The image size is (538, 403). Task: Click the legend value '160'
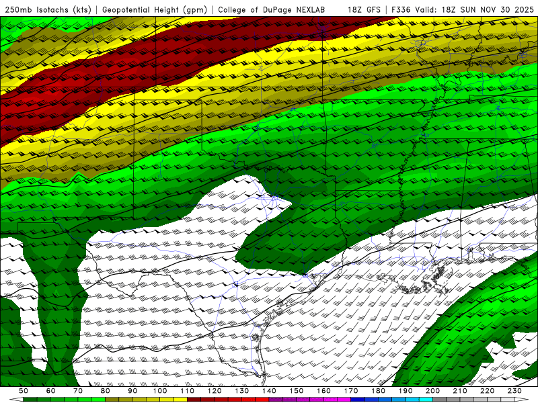(x=323, y=391)
